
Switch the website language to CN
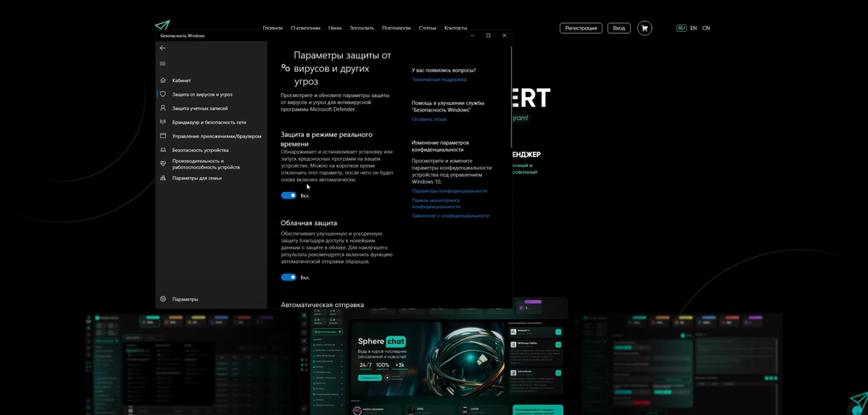tap(706, 28)
